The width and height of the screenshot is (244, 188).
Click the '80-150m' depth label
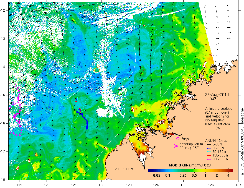pos(219,152)
